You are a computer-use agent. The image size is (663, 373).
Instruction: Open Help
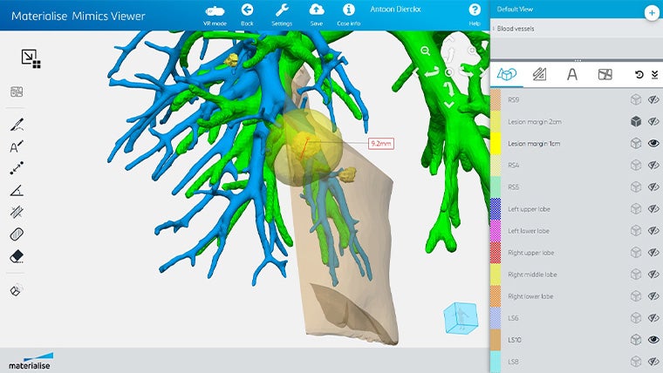click(x=475, y=14)
